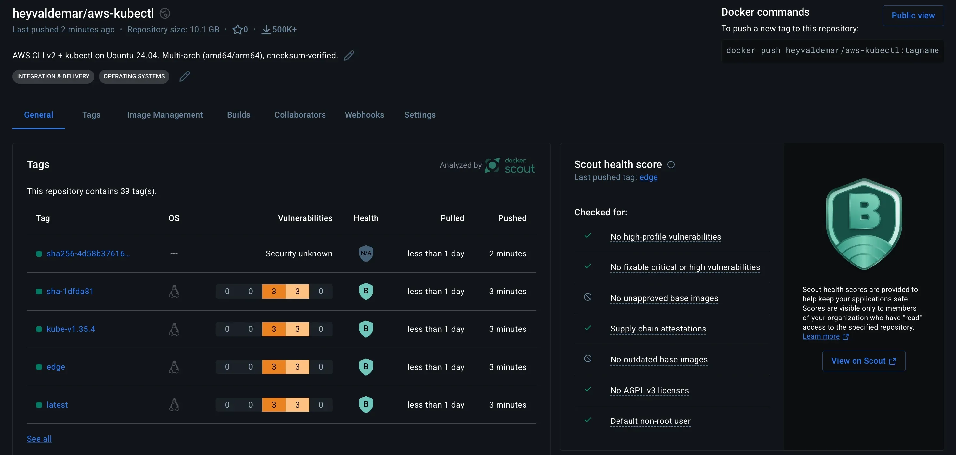Click the Public view button
Viewport: 956px width, 455px height.
(x=913, y=15)
